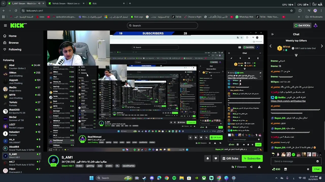Image resolution: width=325 pixels, height=182 pixels.
Task: Open Absi's channel in Following list
Action: point(22,67)
